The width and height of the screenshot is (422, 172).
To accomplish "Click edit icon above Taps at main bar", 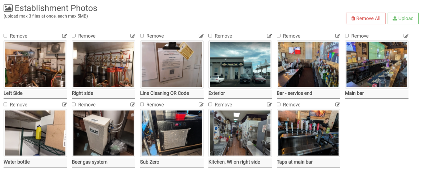I will (338, 105).
